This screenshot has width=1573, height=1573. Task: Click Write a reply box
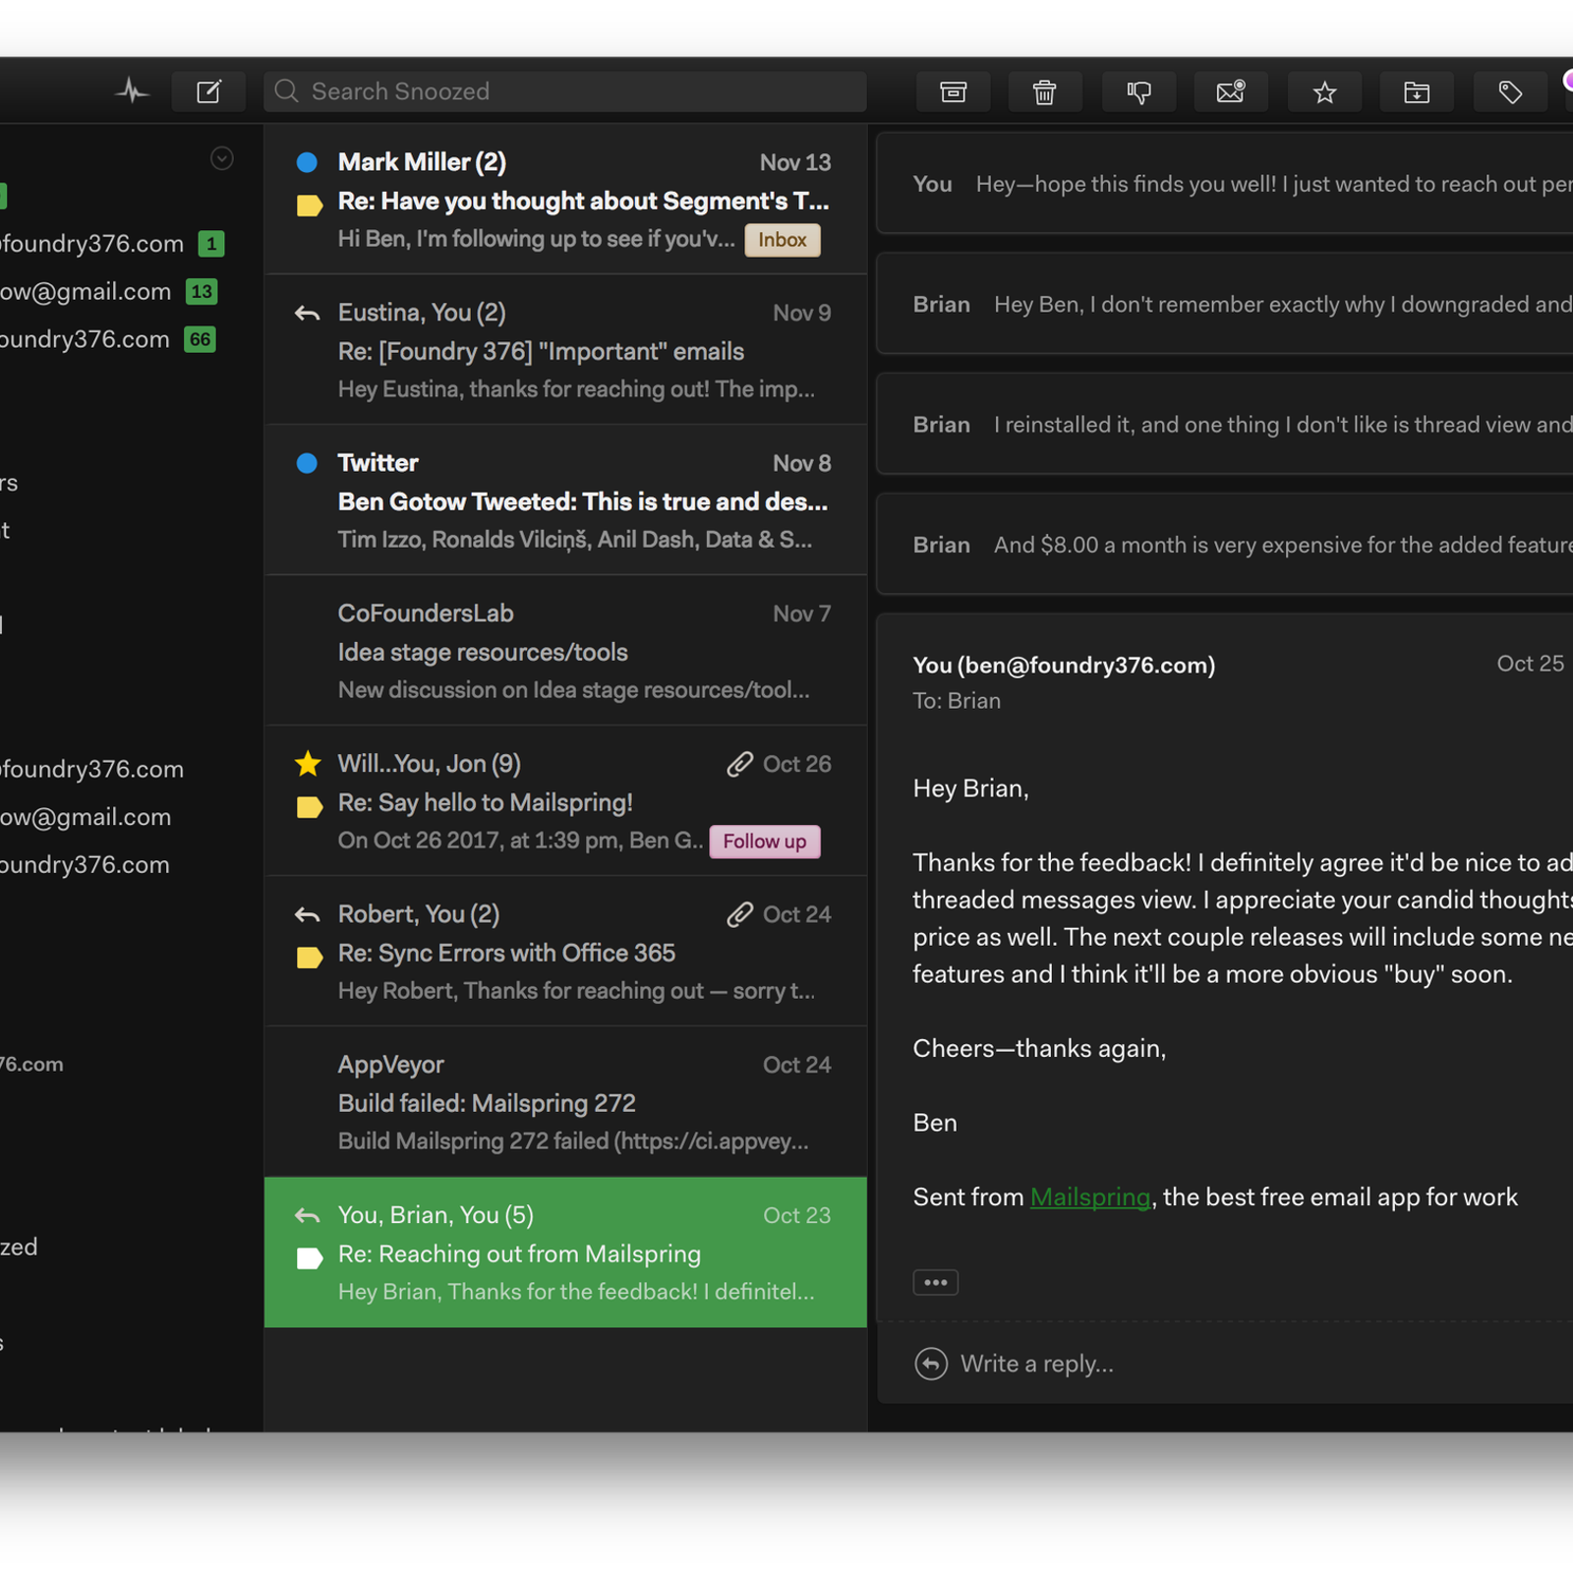click(x=1225, y=1364)
